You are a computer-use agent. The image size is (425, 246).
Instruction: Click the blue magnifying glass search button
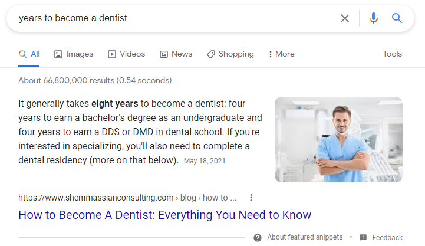point(397,18)
